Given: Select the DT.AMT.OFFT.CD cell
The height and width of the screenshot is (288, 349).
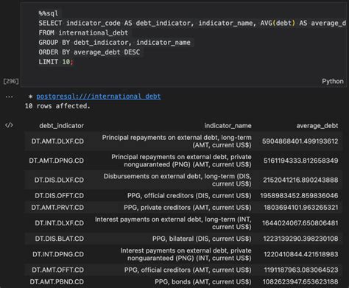Looking at the screenshot, I should [58, 270].
